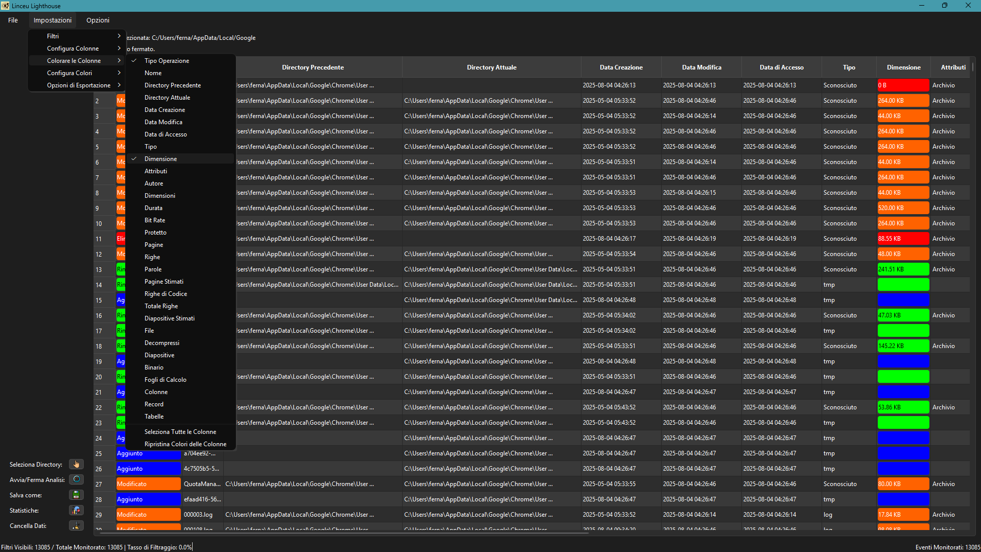Open the Opzioni menu
981x552 pixels.
coord(98,20)
